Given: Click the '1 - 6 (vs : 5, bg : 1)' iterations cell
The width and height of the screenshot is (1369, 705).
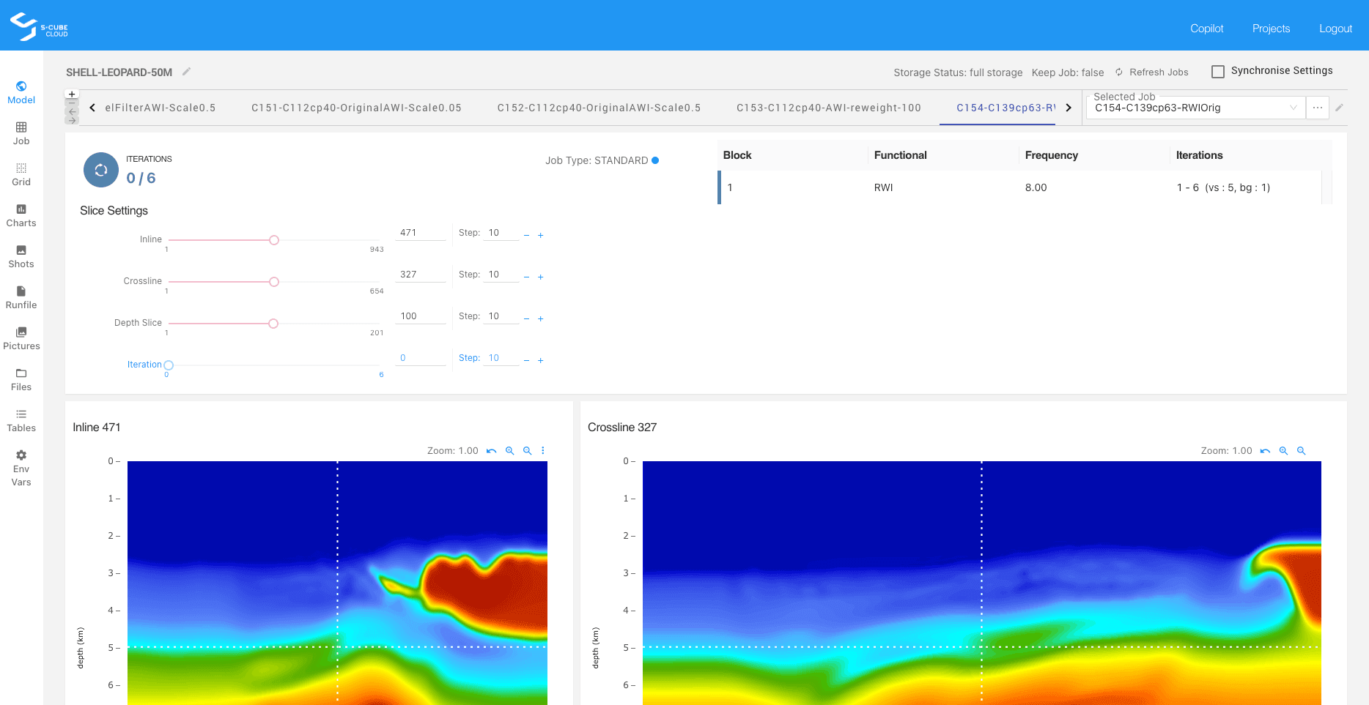Looking at the screenshot, I should point(1246,187).
